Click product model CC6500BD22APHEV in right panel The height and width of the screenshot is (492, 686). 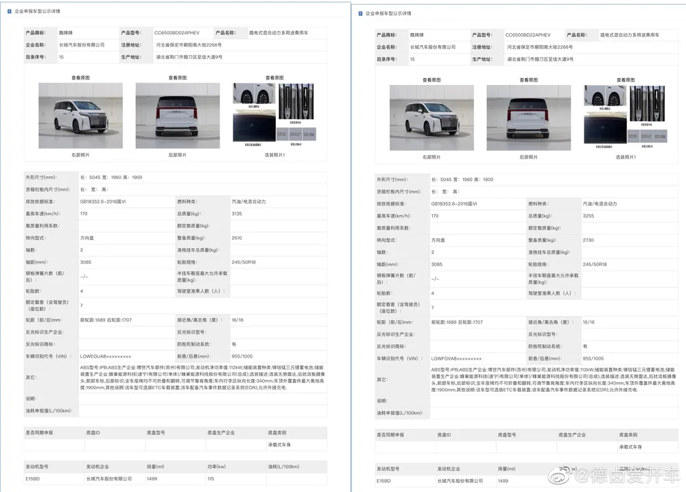point(528,34)
